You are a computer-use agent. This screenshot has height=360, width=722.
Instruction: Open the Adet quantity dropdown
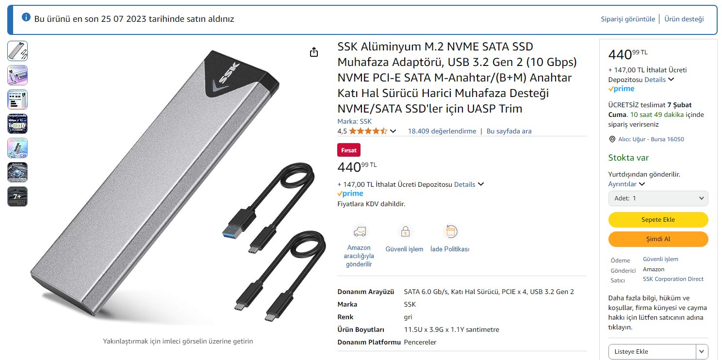[658, 198]
